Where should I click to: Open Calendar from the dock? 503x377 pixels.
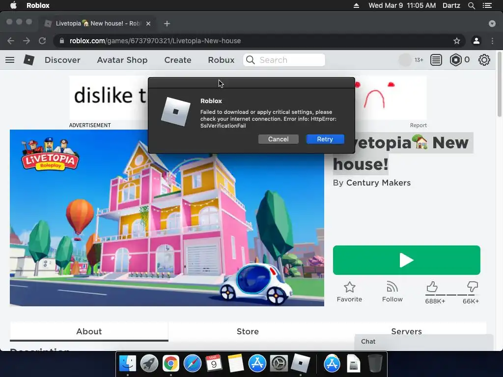pyautogui.click(x=214, y=364)
